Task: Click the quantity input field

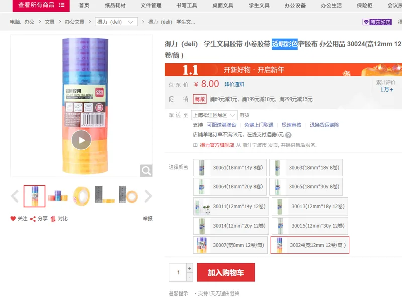Action: 178,272
